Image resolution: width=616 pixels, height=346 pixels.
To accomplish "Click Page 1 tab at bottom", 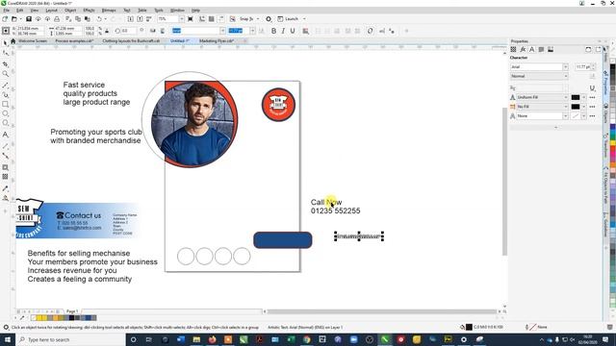I will [72, 311].
